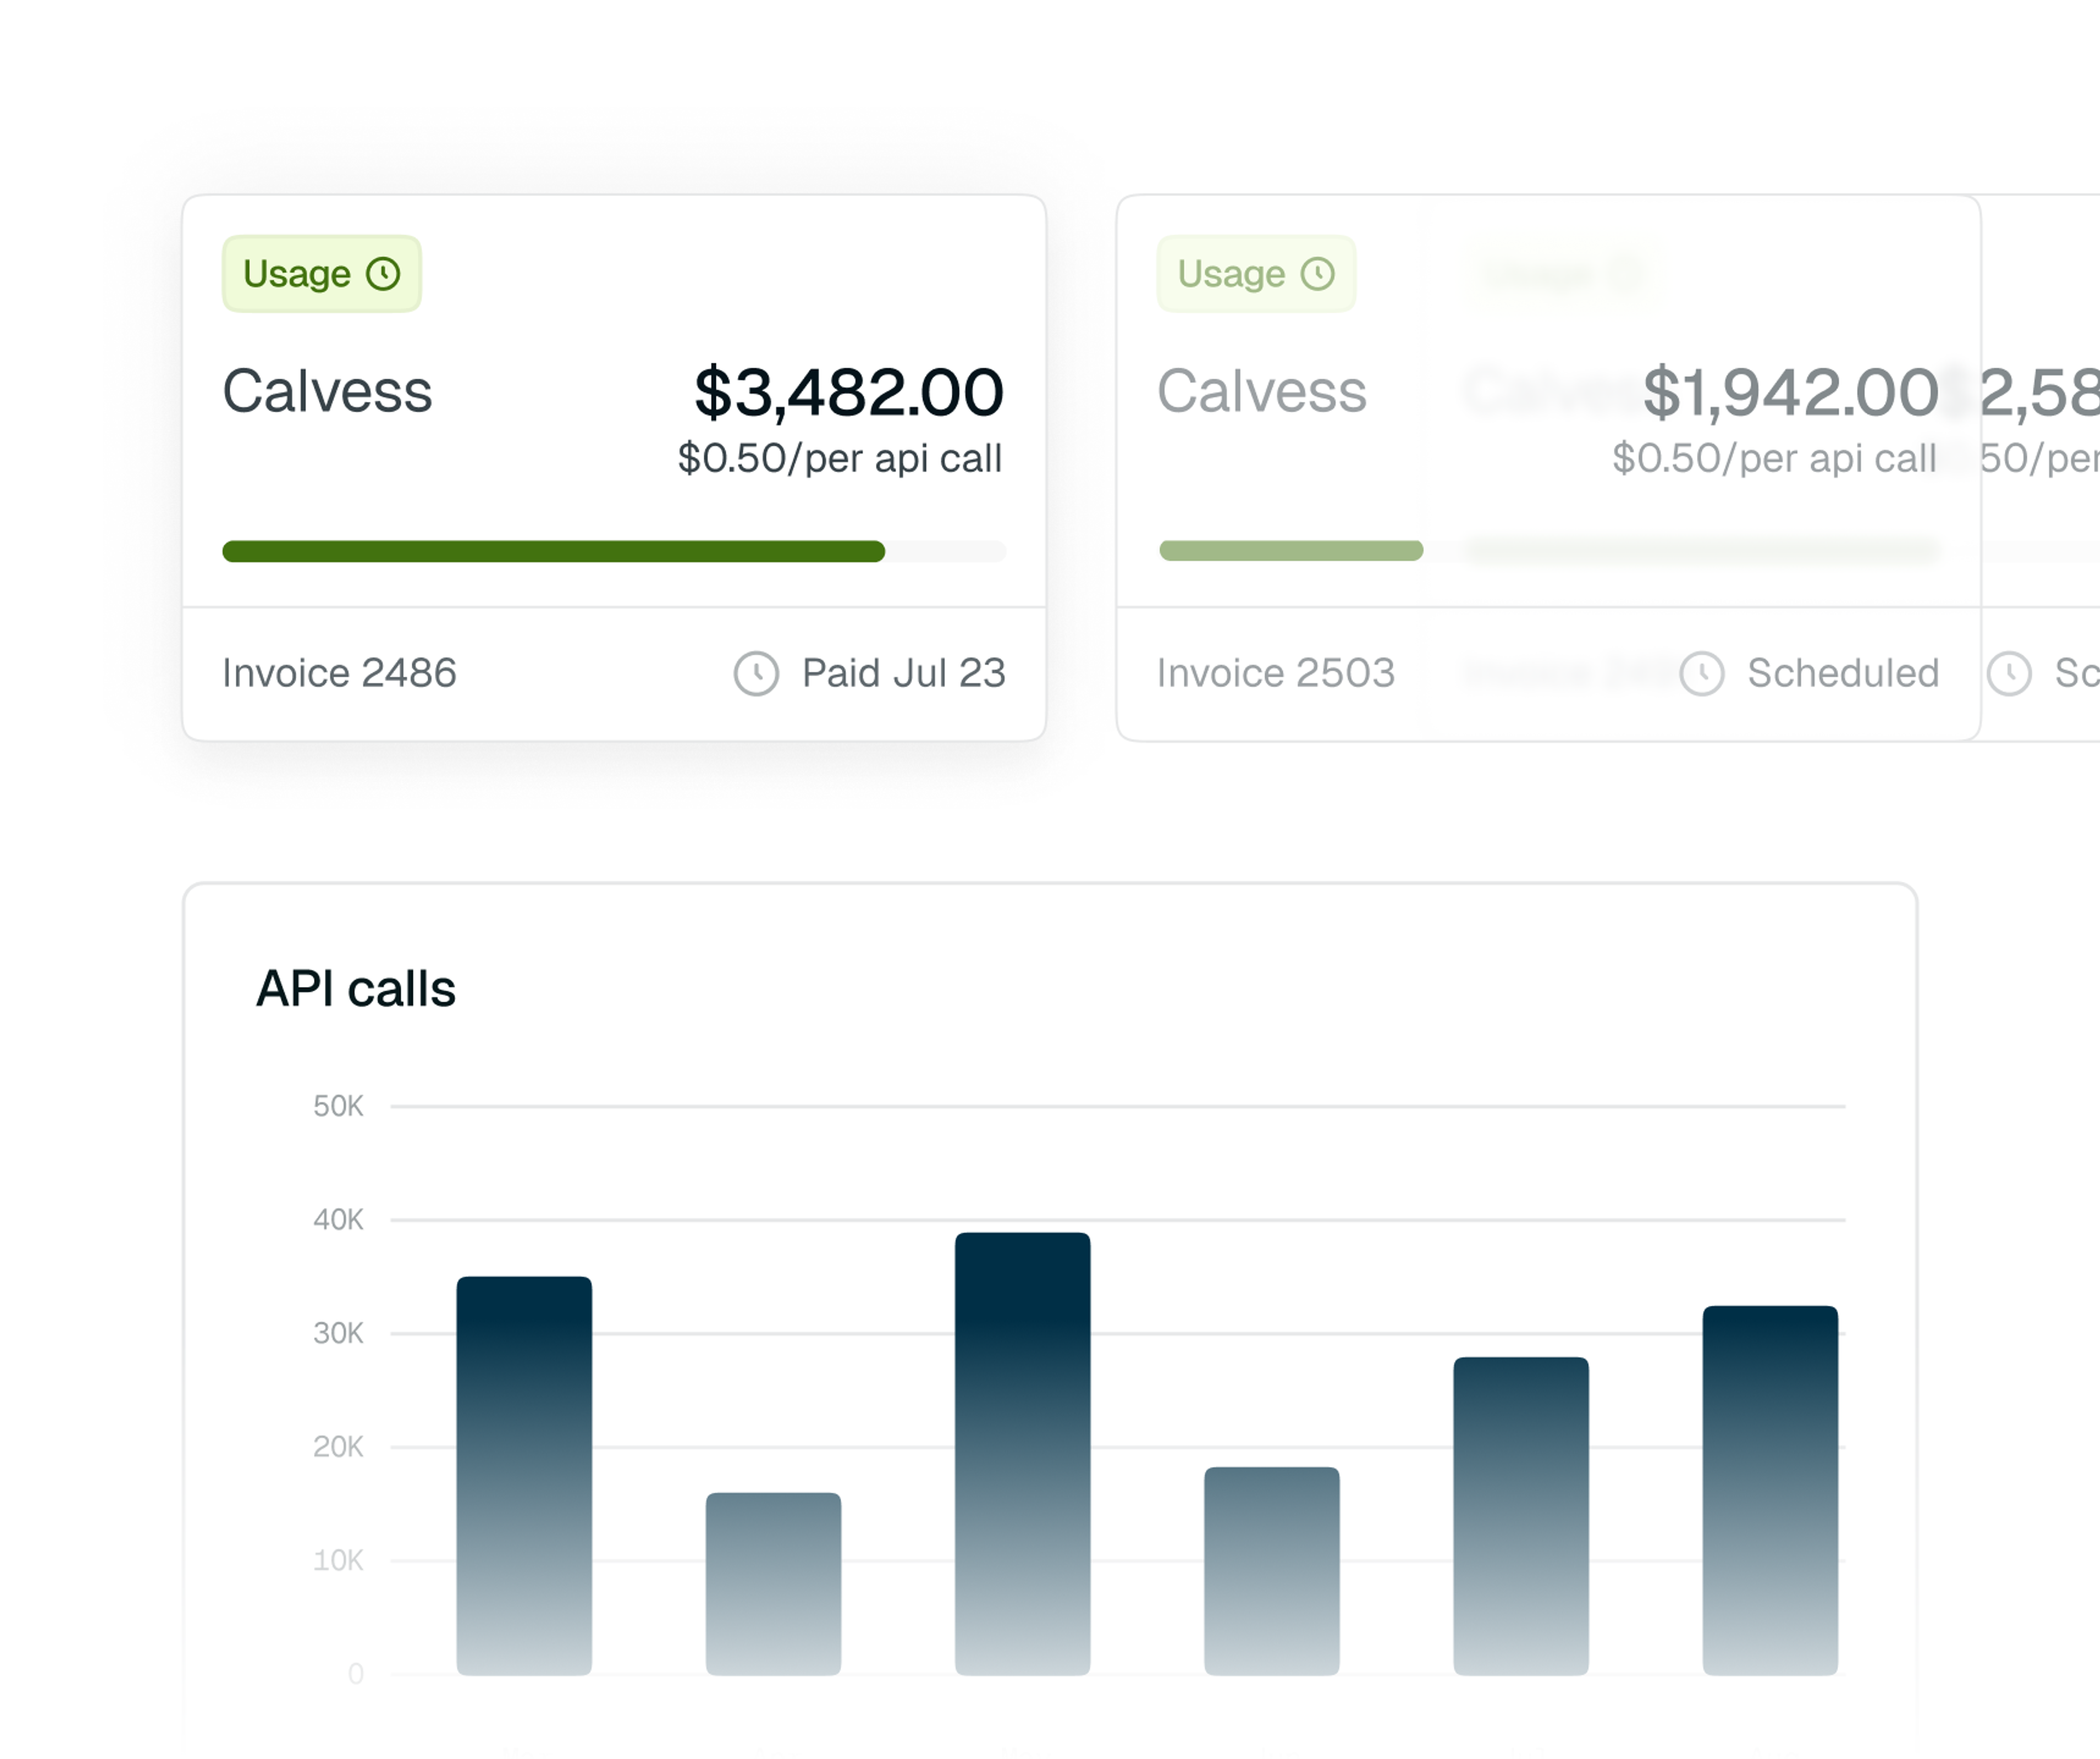This screenshot has width=2100, height=1759.
Task: Click clock icon in Invoice 2503 Usage badge
Action: click(x=1318, y=274)
